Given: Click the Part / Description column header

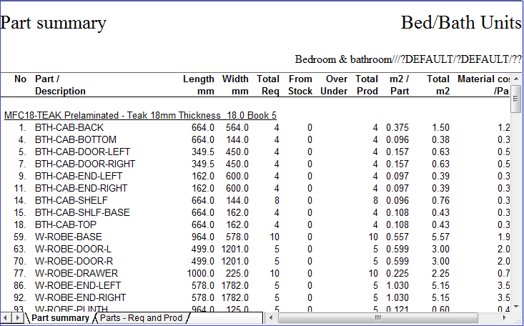Looking at the screenshot, I should 60,85.
